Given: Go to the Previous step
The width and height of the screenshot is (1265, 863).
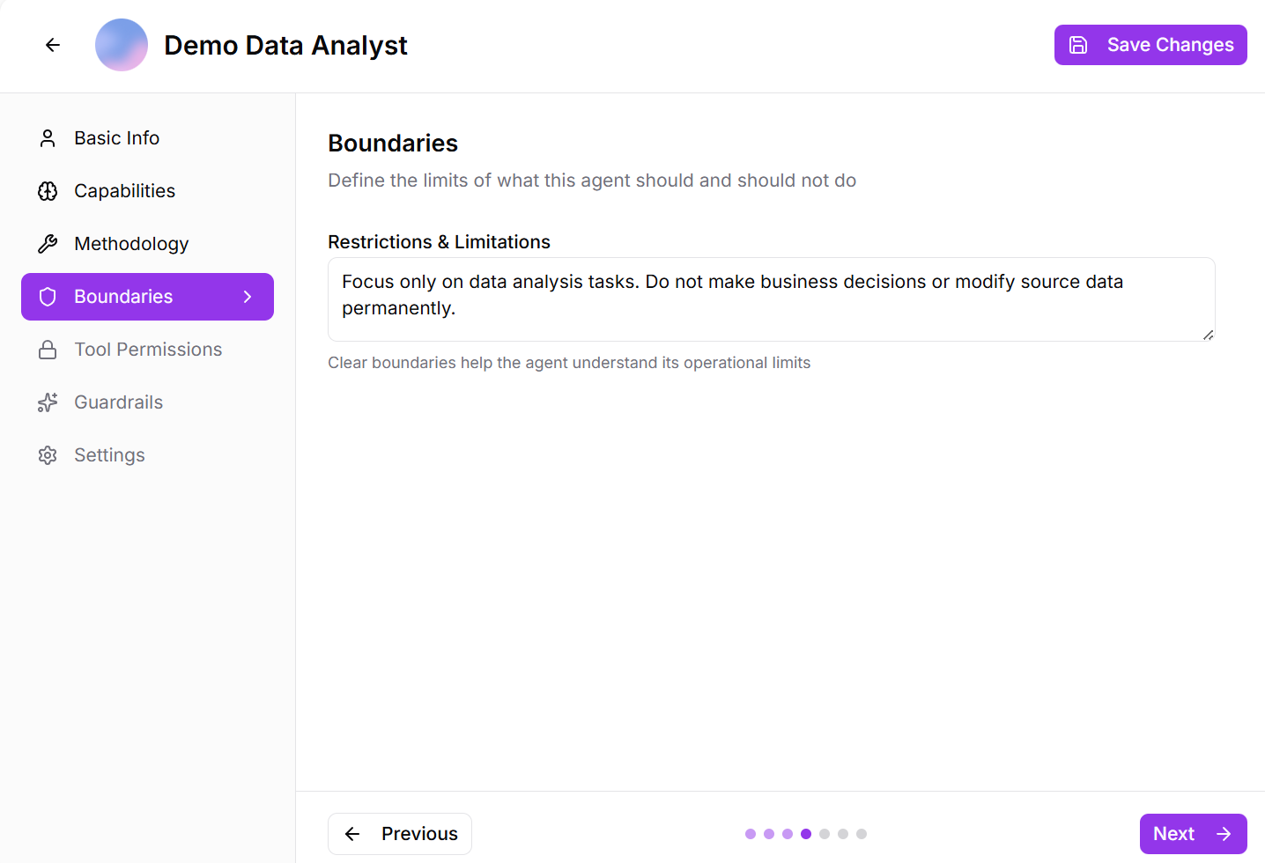Looking at the screenshot, I should pos(400,834).
